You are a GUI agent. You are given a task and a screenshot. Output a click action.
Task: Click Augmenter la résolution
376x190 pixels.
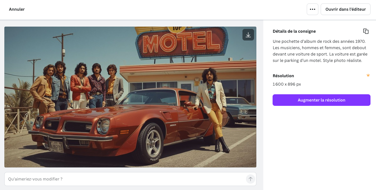(321, 100)
